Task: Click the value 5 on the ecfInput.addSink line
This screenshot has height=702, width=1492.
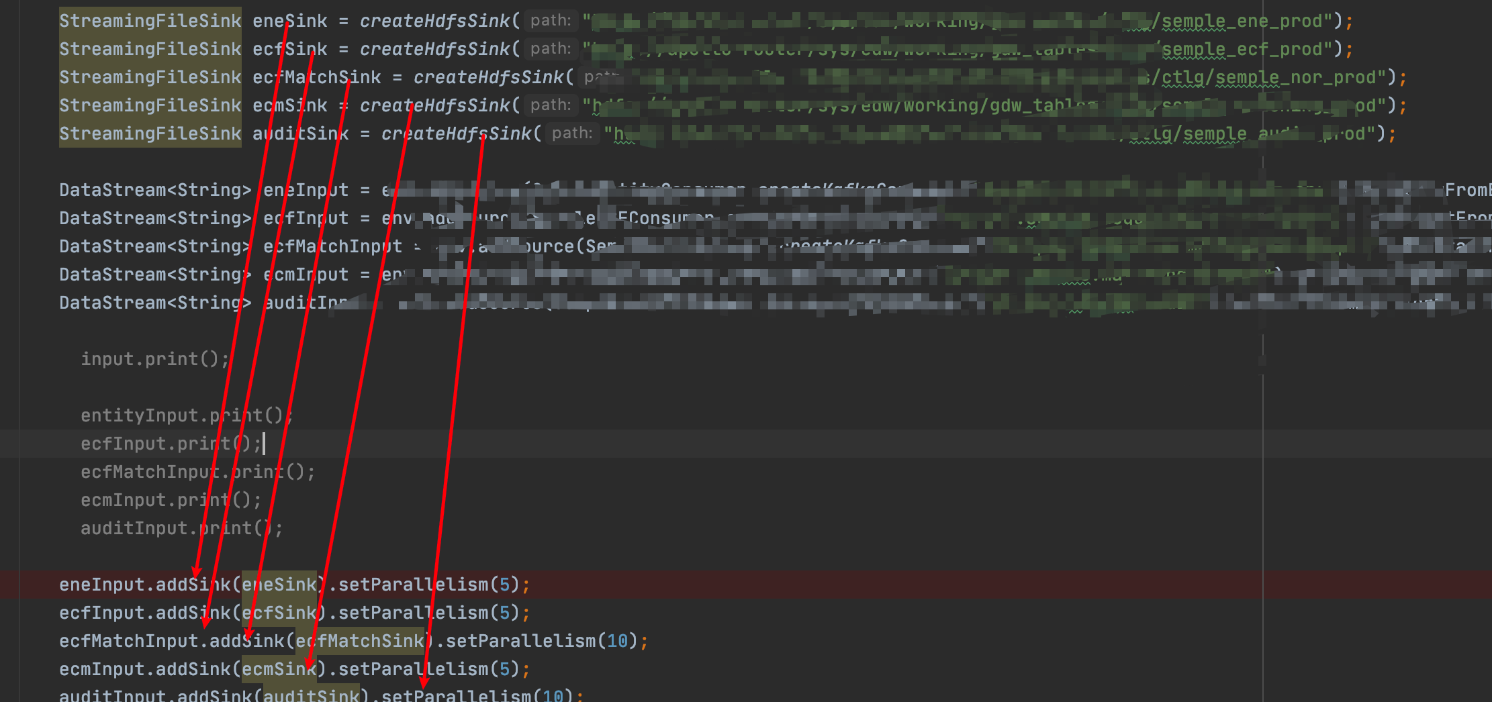Action: [505, 613]
